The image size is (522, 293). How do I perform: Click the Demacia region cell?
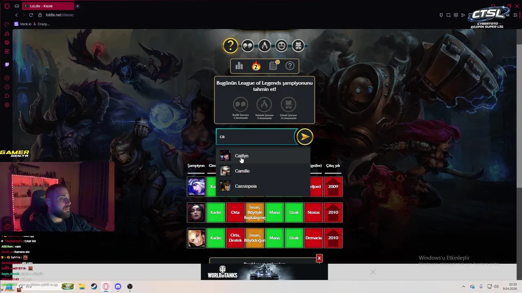coord(314,238)
